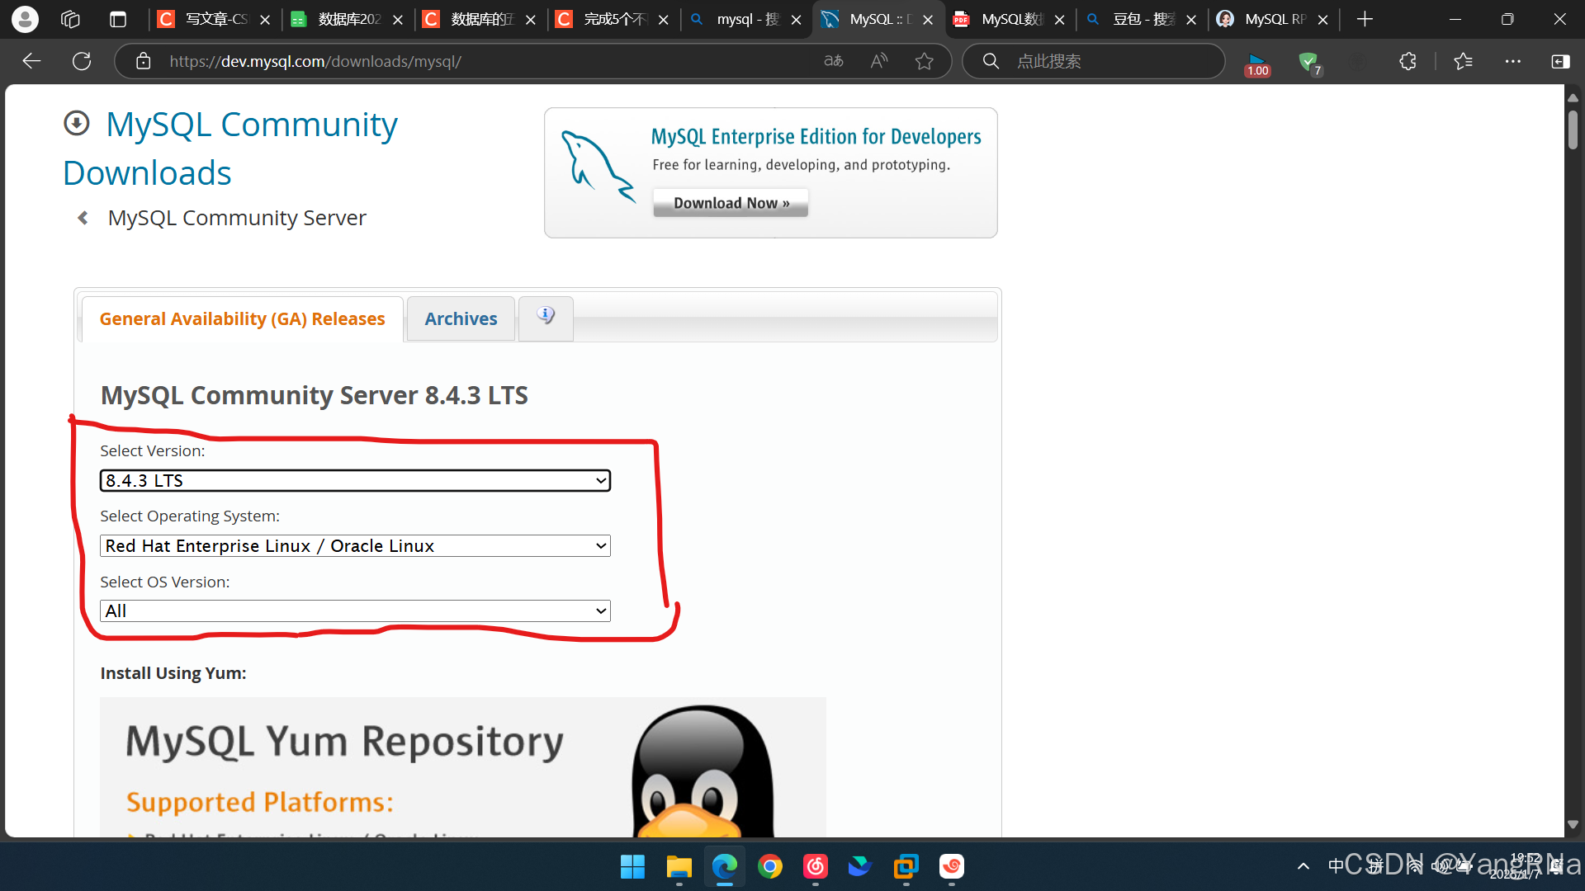Expand the Select Operating System dropdown

click(x=355, y=546)
